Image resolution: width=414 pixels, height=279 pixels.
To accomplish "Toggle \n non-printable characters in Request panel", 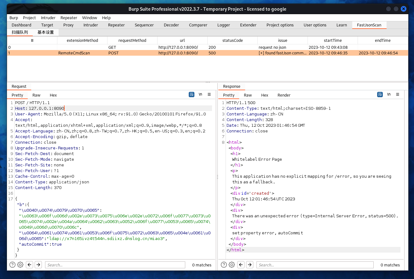I will (200, 94).
